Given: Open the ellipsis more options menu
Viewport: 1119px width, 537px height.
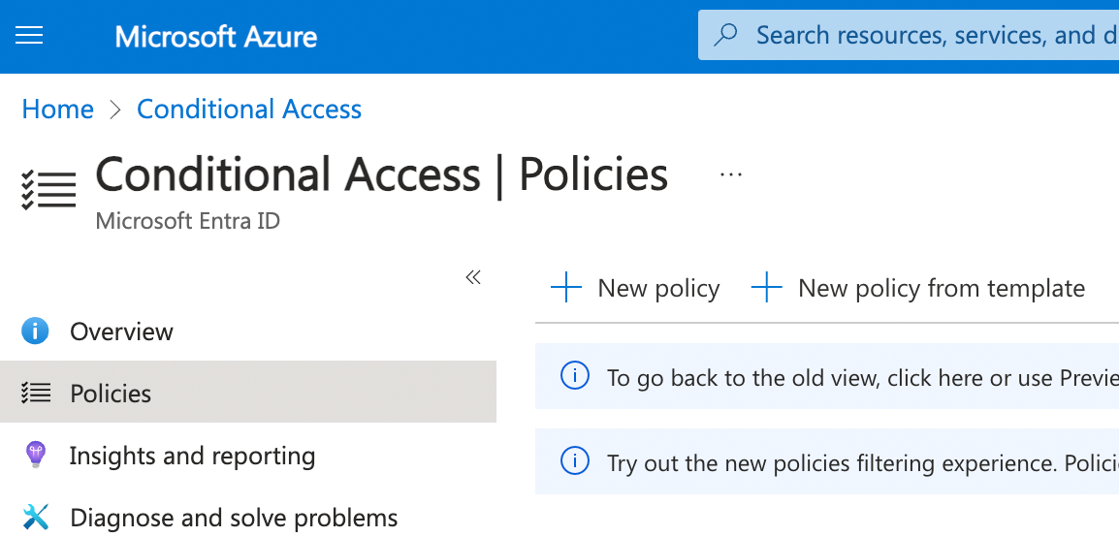Looking at the screenshot, I should click(731, 174).
